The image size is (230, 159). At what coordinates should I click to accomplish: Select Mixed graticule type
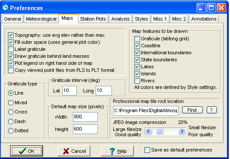pos(11,102)
